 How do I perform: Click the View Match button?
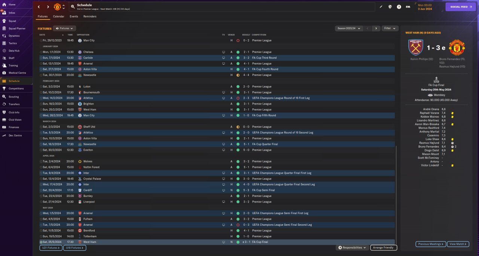coord(458,244)
